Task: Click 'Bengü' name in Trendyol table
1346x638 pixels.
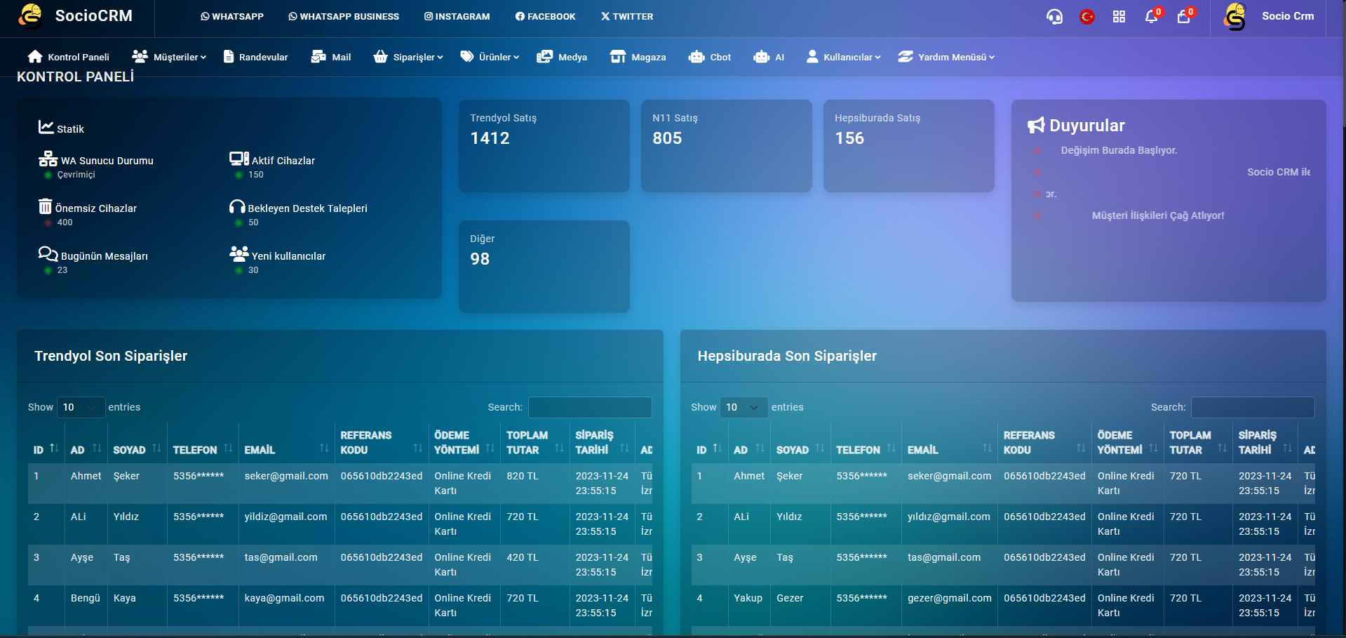Action: tap(86, 598)
